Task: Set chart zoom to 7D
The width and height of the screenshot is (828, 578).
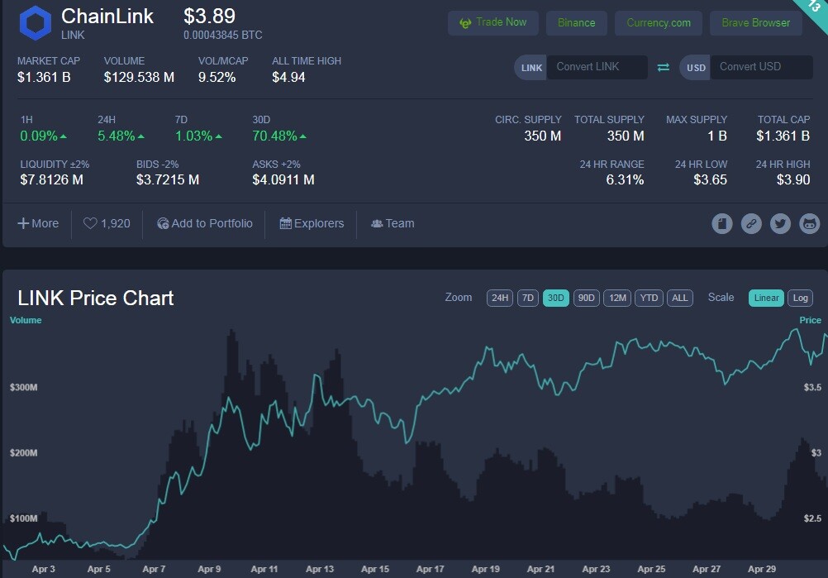Action: tap(527, 298)
